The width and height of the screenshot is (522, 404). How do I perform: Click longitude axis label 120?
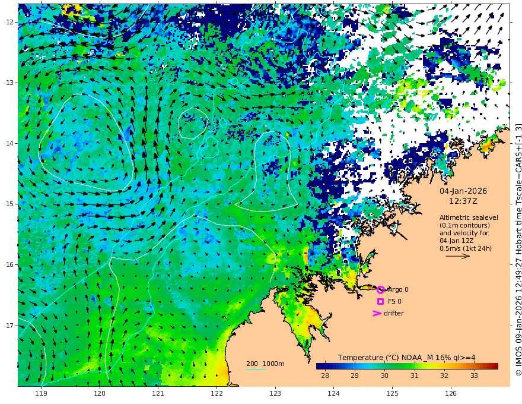point(100,394)
